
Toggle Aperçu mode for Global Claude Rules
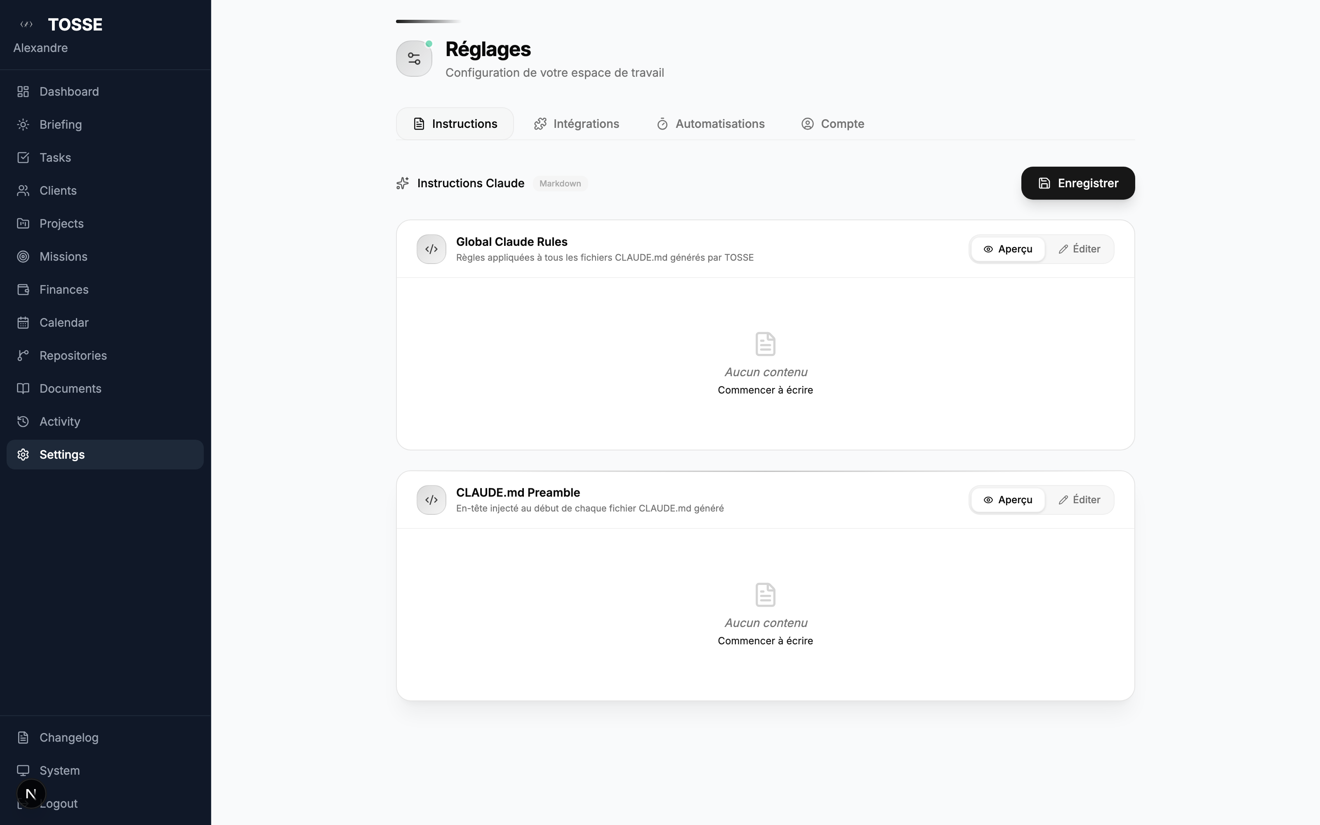click(x=1007, y=249)
